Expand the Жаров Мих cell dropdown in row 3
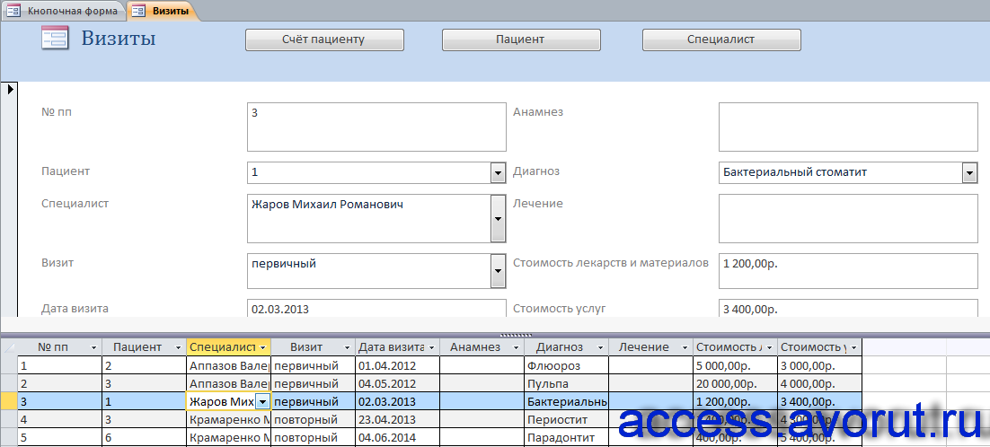Viewport: 990px width, 447px height. pos(263,401)
